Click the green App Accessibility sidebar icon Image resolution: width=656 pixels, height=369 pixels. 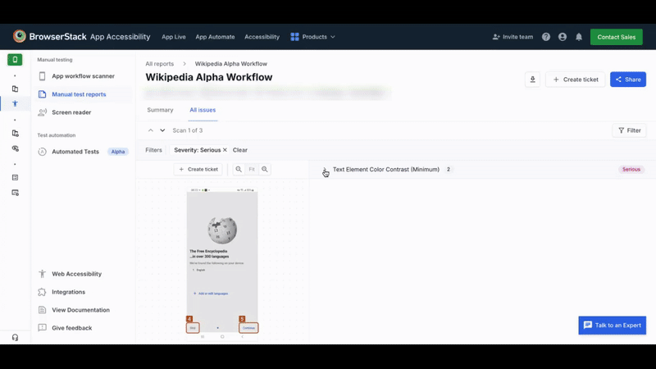click(15, 59)
